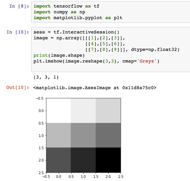Click the y-axis tick label 2.0
Viewport: 190px width, 181px height.
click(41, 160)
